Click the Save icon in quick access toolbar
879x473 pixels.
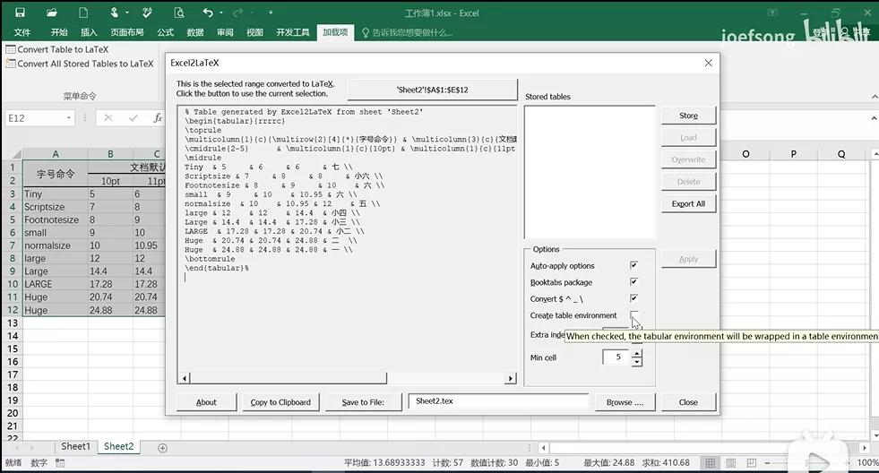click(20, 13)
